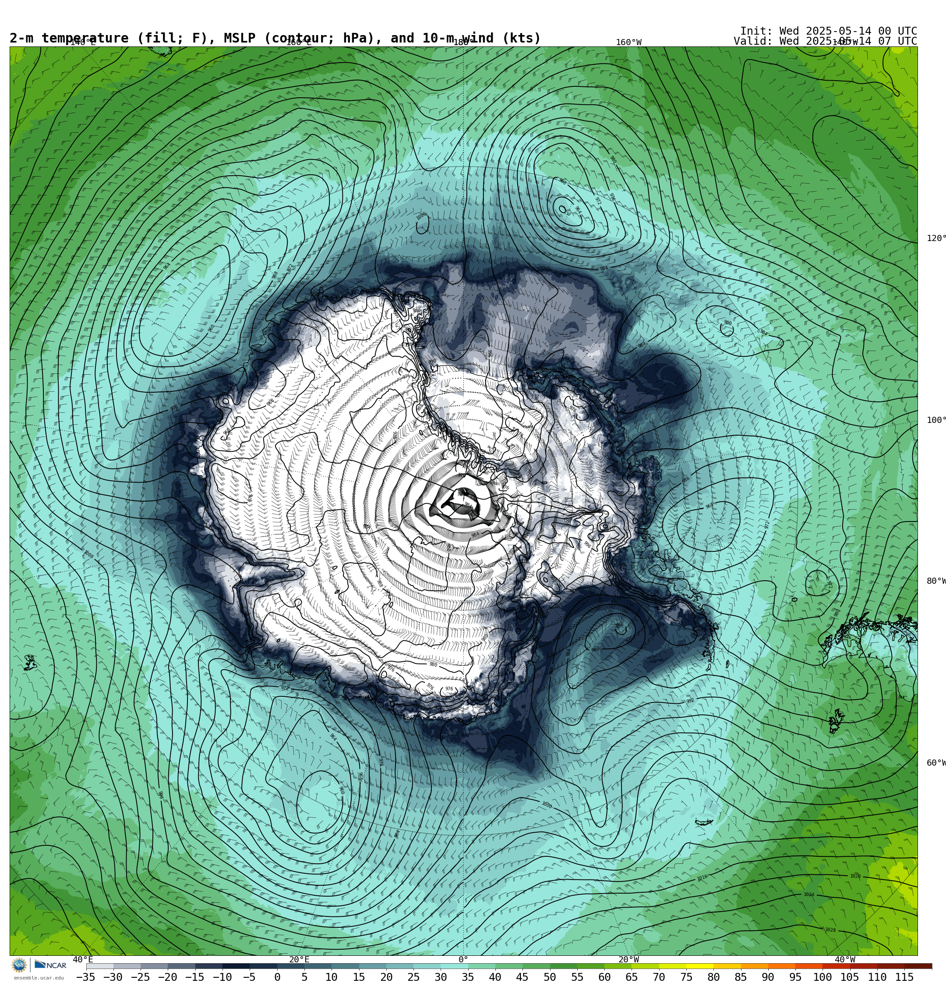The width and height of the screenshot is (946, 983).
Task: Click the Valid 07 UTC timestamp line
Action: tap(825, 41)
